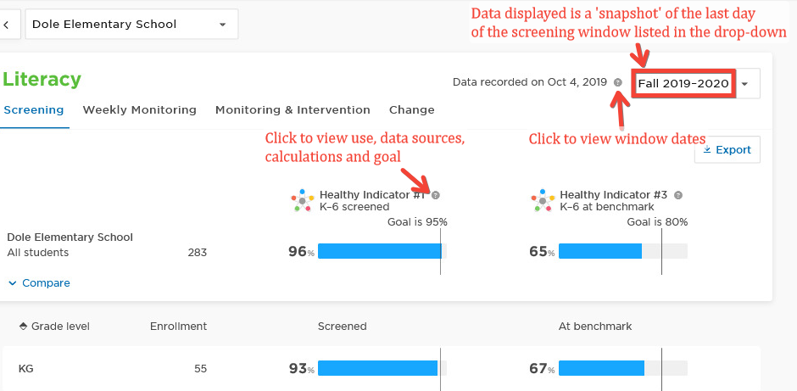Click Healthy Indicator #1 star logo icon

[303, 200]
